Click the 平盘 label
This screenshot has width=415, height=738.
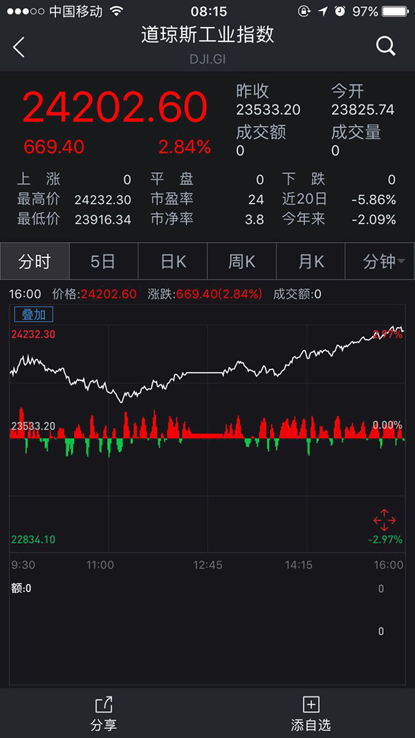tap(172, 179)
